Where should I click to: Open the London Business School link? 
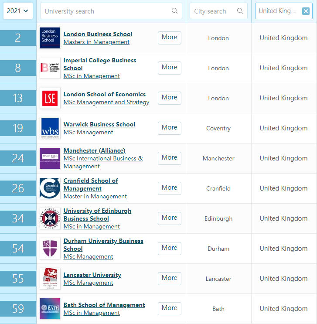tap(98, 34)
